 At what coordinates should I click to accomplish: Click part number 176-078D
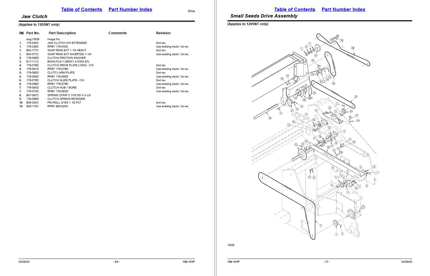click(33, 65)
